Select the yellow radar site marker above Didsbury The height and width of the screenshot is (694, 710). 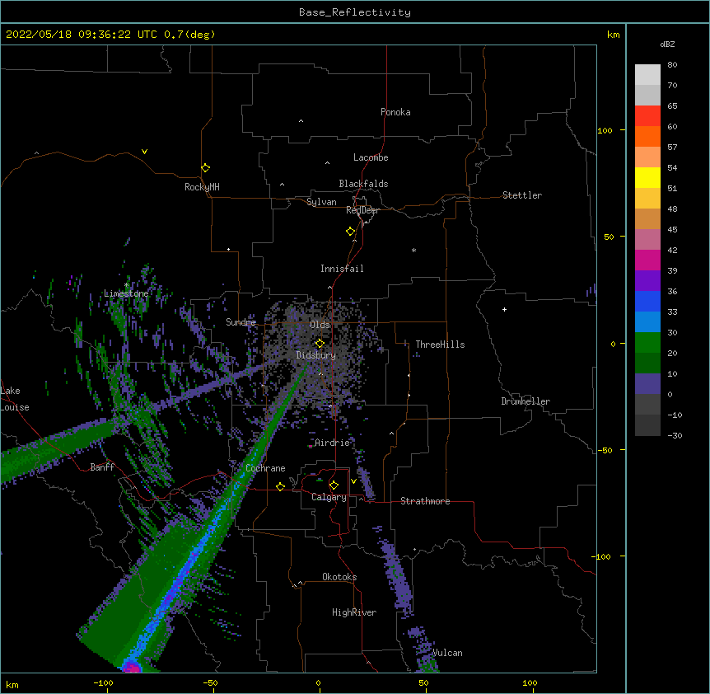320,344
